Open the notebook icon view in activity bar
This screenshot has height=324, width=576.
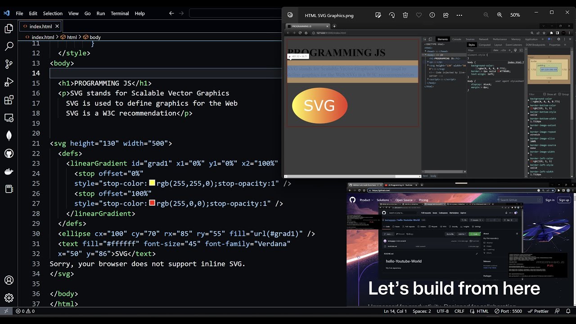point(9,189)
